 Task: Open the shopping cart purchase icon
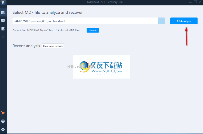click(x=3, y=113)
